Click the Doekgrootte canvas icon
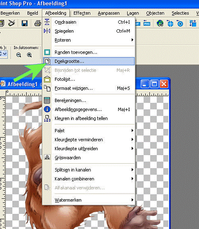199x229 pixels. [x=47, y=61]
